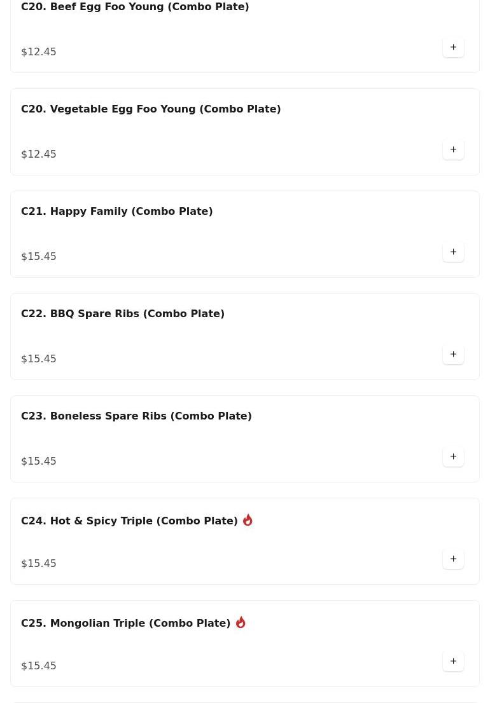View C23 Boneless Spare Ribs item
490x703 pixels.
tap(136, 416)
